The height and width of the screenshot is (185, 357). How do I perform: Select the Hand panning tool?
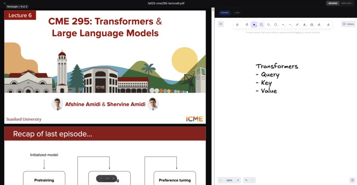(x=247, y=25)
